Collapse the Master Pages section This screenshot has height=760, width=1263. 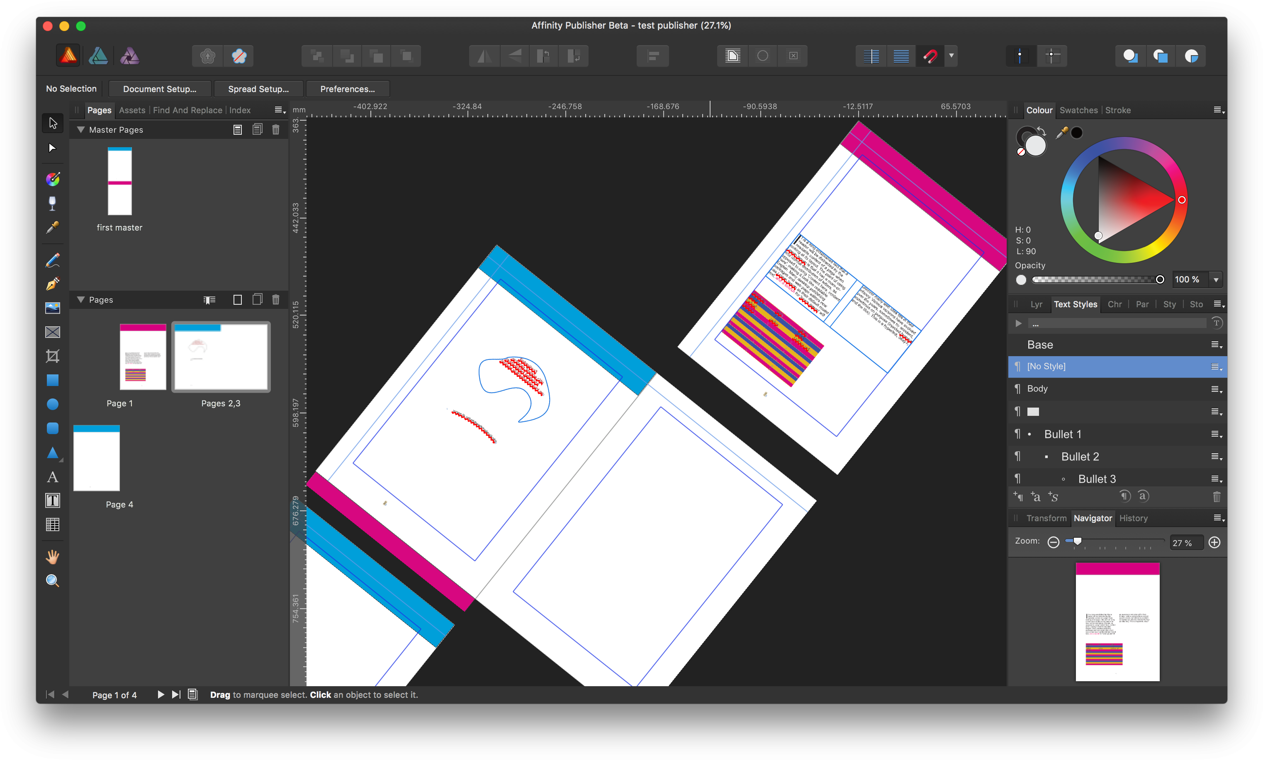coord(81,129)
